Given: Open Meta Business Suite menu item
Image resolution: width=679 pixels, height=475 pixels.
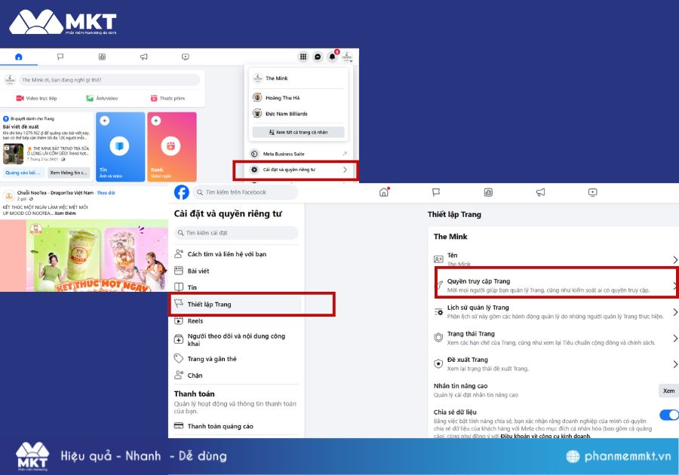Looking at the screenshot, I should pyautogui.click(x=299, y=154).
